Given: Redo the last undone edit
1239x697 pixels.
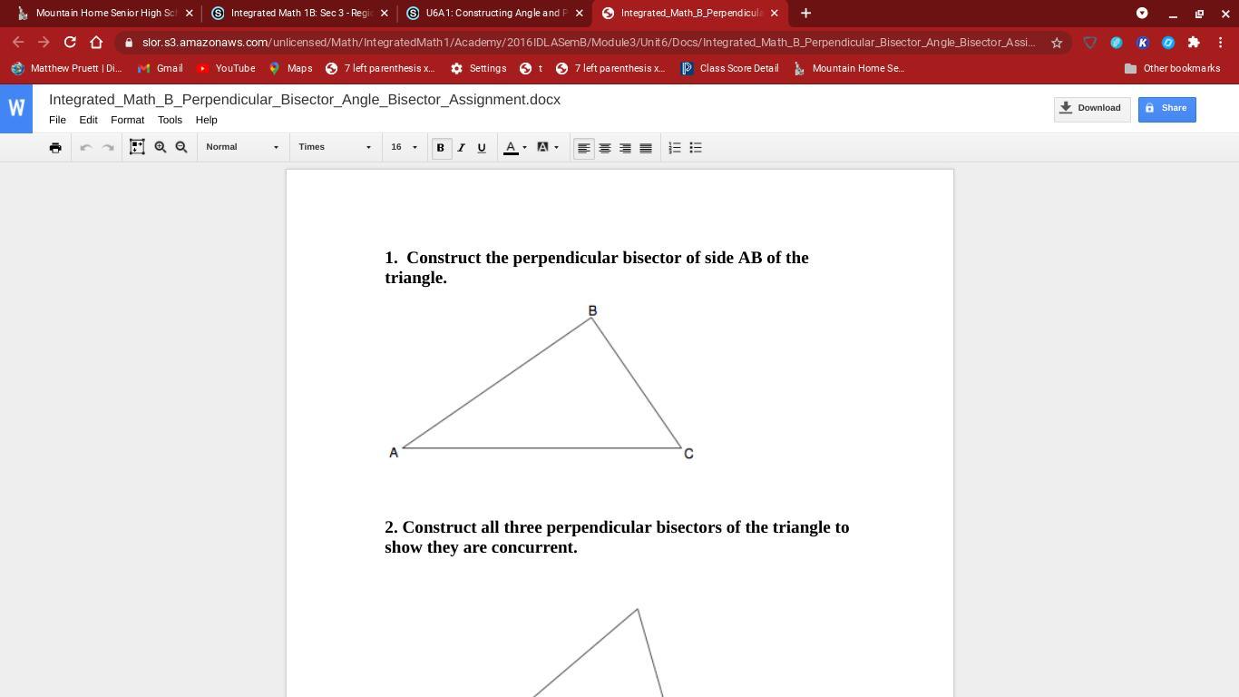Looking at the screenshot, I should (x=108, y=148).
